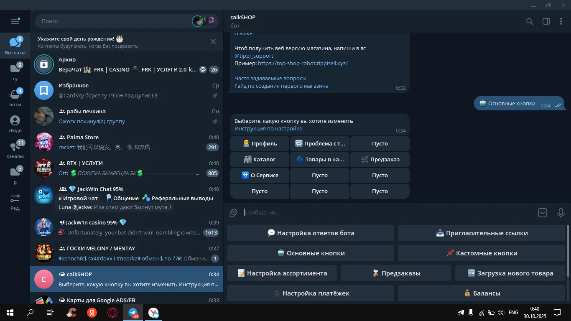
Task: View the stories avatars beside the search field
Action: 204,21
